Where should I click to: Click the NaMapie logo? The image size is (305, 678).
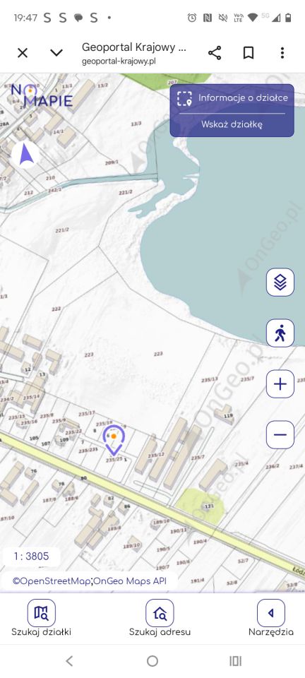pos(42,95)
